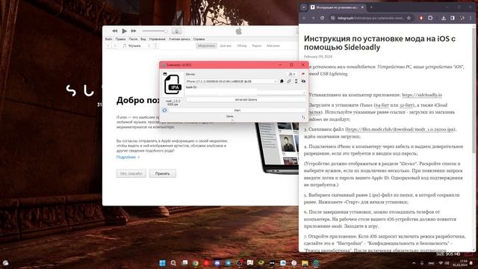The height and width of the screenshot is (269, 478).
Task: Switch to the Магазин tab in iTunes
Action: click(273, 46)
